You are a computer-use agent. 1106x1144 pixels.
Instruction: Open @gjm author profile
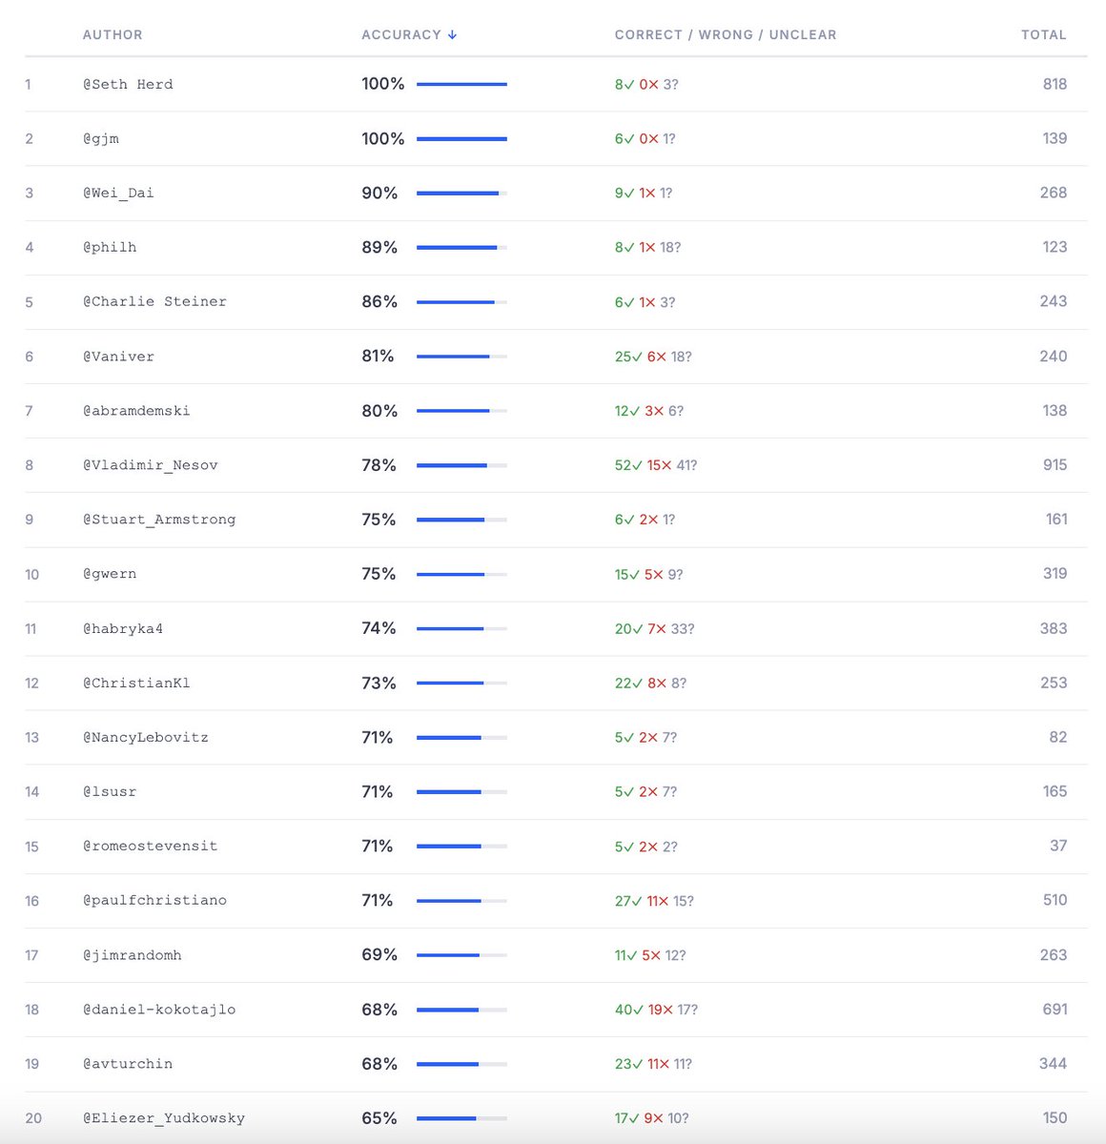coord(101,138)
